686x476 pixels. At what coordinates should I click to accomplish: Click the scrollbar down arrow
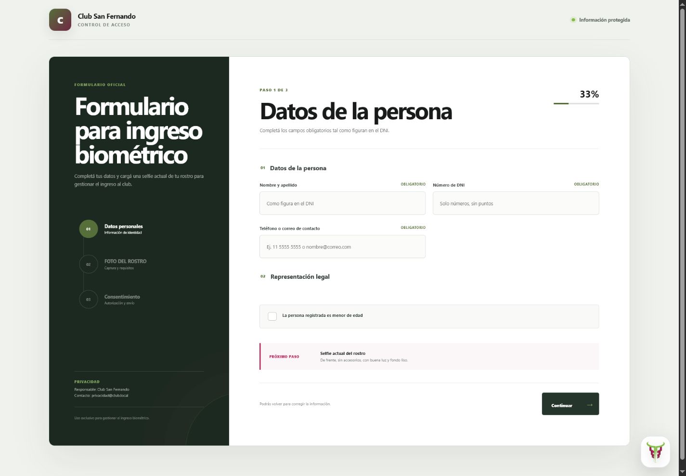(x=682, y=472)
